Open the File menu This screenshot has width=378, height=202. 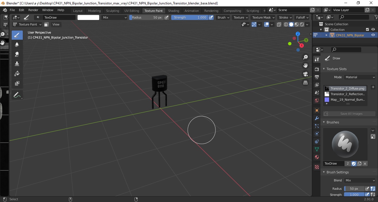(12, 10)
